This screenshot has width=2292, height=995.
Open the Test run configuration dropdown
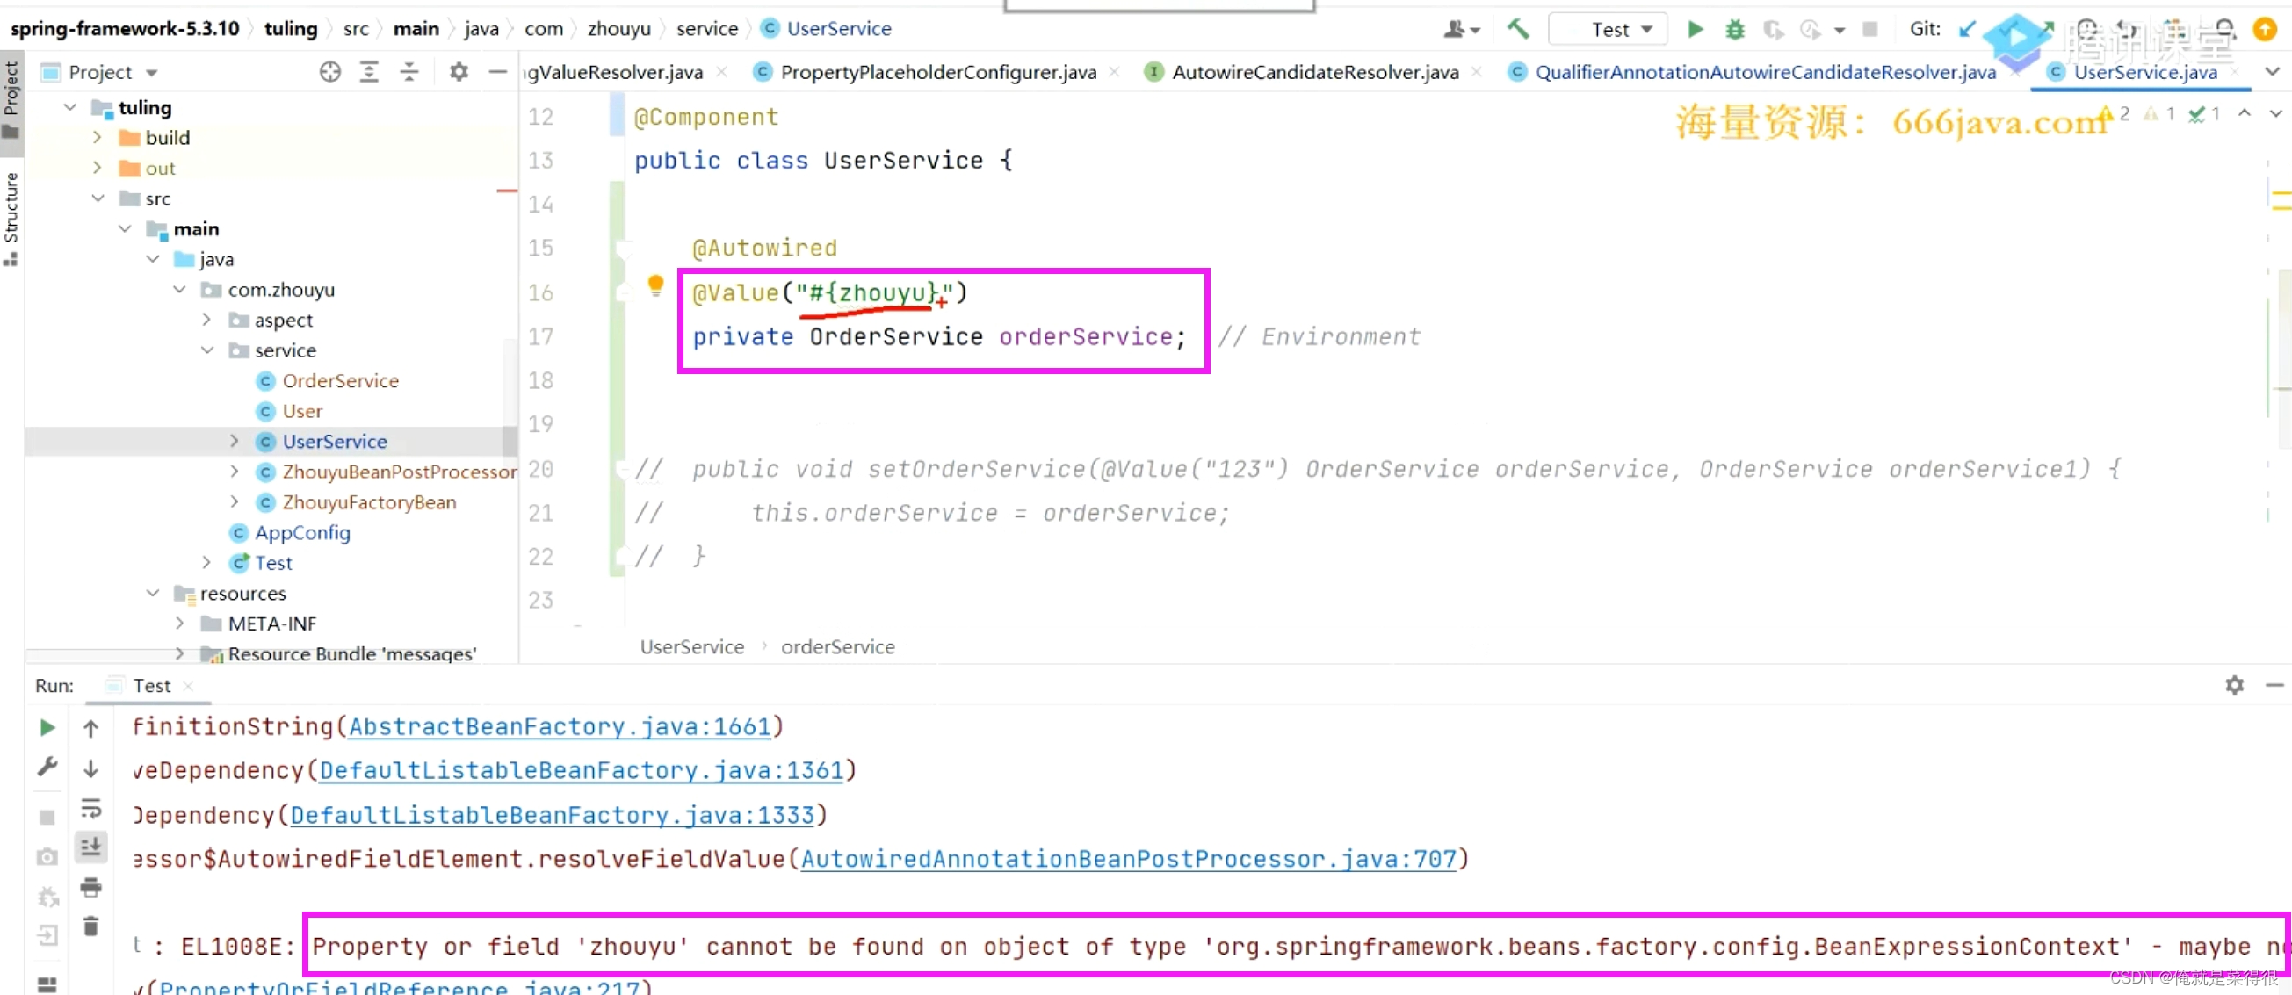pyautogui.click(x=1609, y=29)
